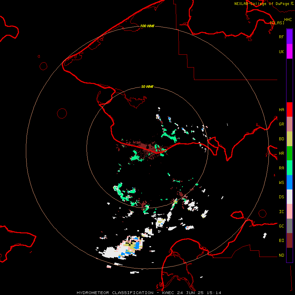
Task: Click the 50 NMI range ring label
Action: tap(147, 87)
